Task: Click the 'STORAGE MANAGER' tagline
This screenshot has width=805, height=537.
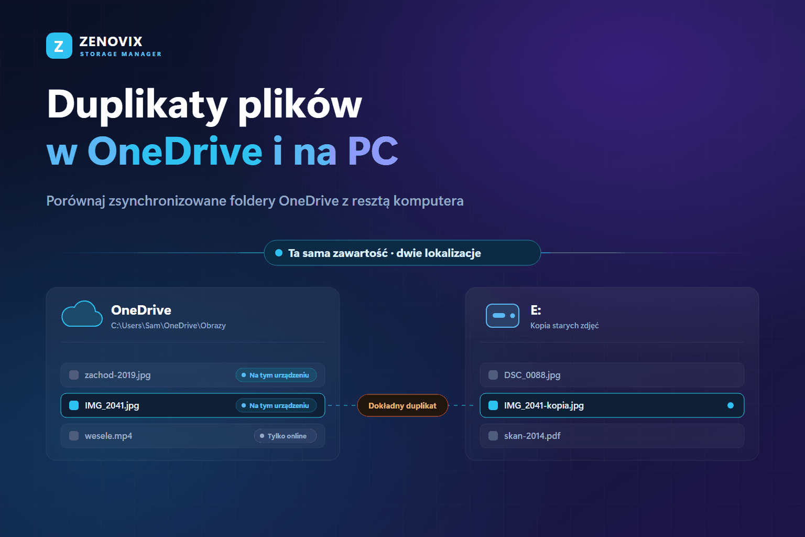Action: [x=121, y=54]
